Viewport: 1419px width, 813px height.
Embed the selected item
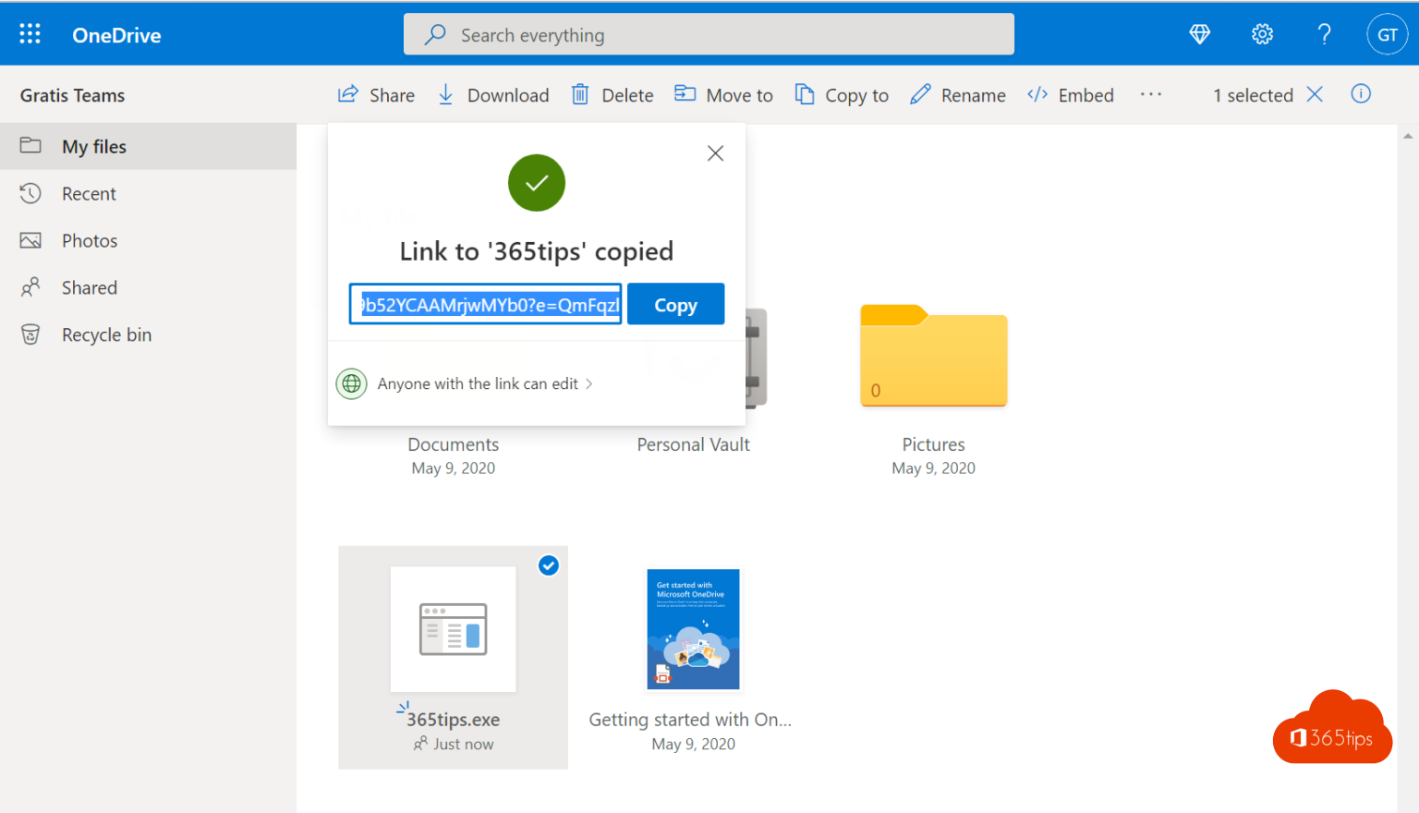[x=1070, y=94]
